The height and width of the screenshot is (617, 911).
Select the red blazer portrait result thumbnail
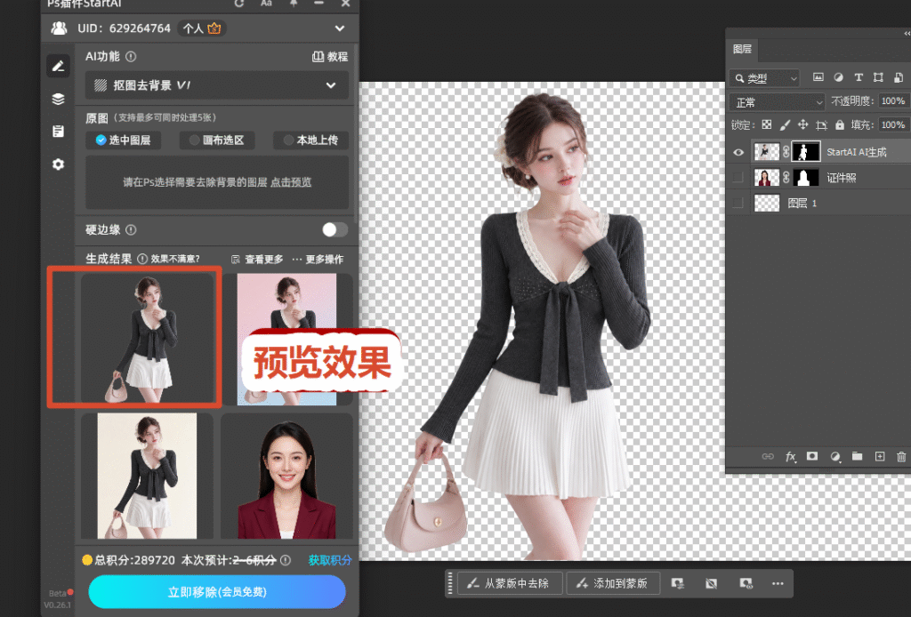286,477
